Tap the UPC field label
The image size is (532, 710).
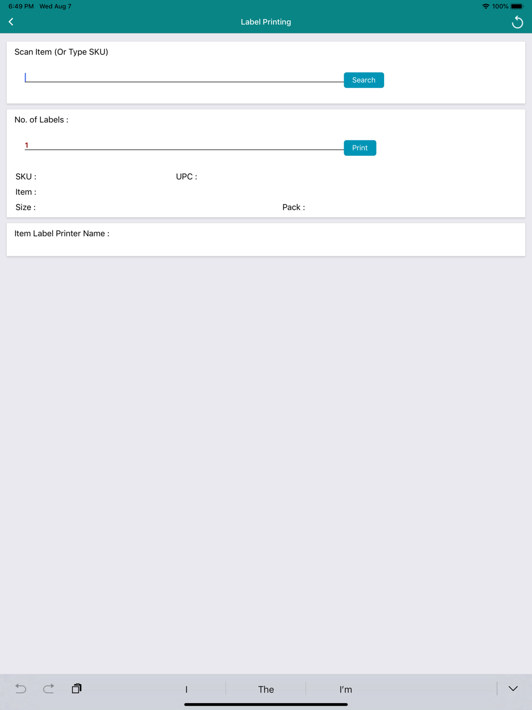(x=187, y=177)
